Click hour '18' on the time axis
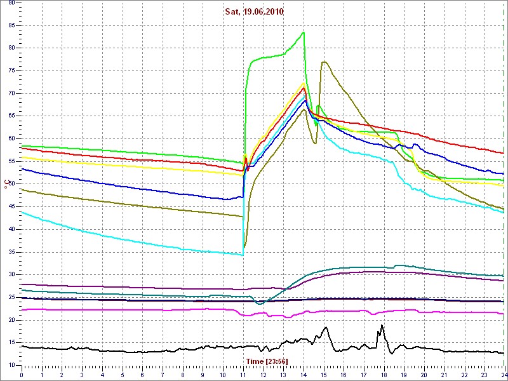Viewport: 508px width, 381px height. (384, 375)
